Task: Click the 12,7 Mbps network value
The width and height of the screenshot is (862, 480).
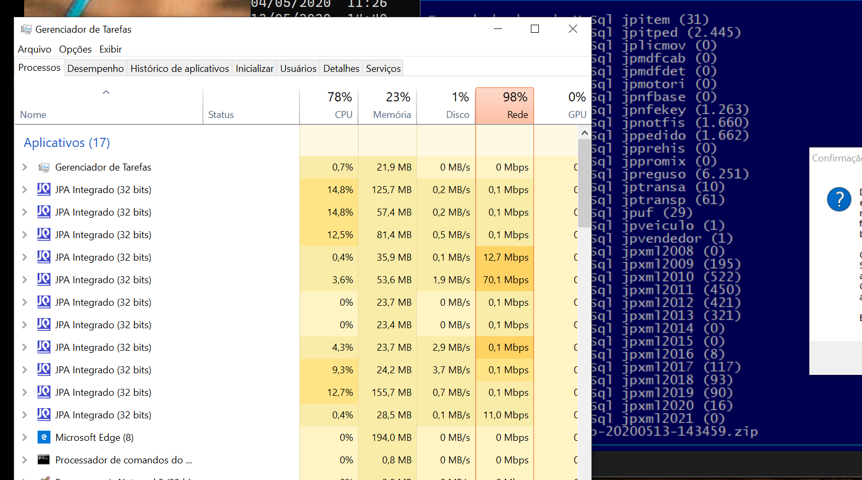Action: [506, 257]
